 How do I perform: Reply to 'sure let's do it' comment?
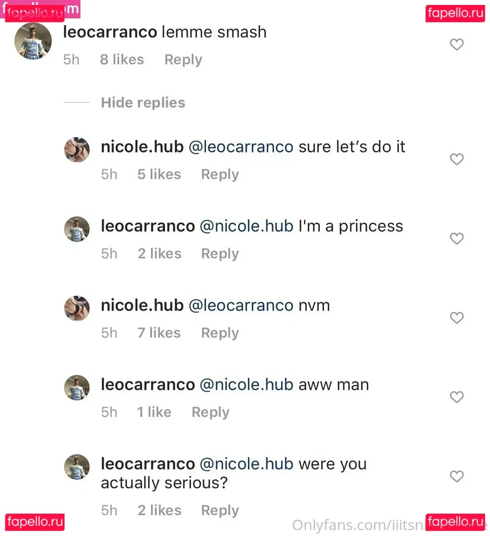[x=220, y=174]
